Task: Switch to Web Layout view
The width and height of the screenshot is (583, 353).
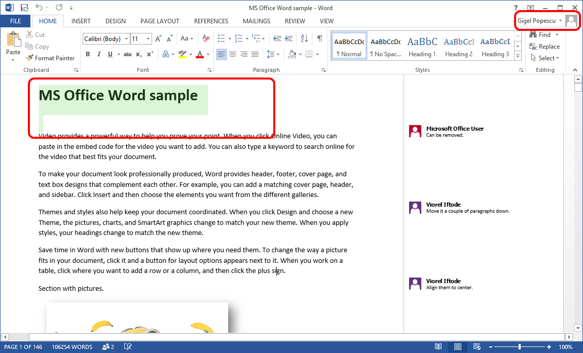Action: [477, 347]
